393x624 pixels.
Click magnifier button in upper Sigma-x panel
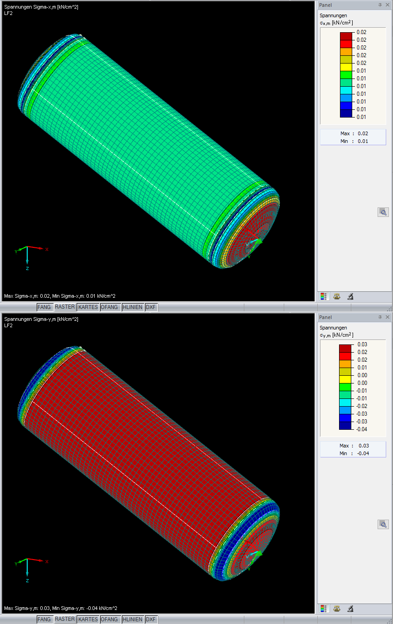(x=383, y=212)
